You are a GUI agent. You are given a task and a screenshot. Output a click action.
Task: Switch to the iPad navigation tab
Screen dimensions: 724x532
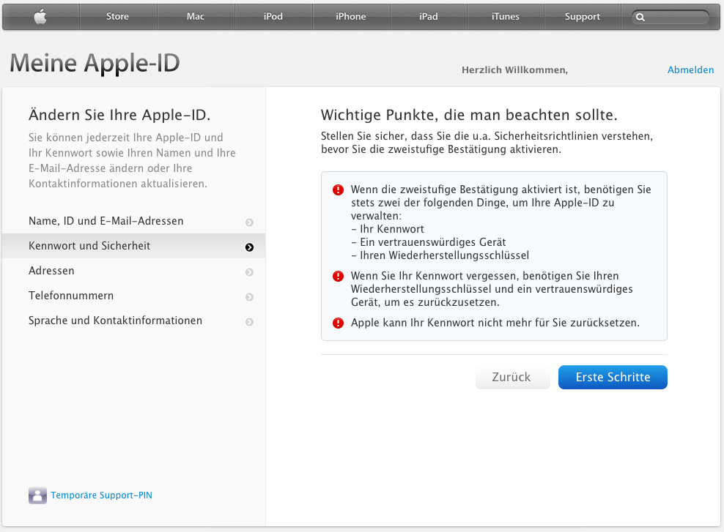[429, 17]
